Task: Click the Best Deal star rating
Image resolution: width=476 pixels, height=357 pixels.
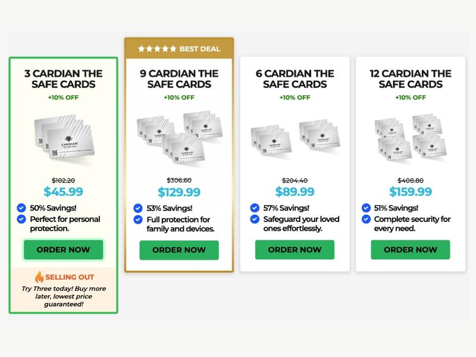Action: pos(157,49)
